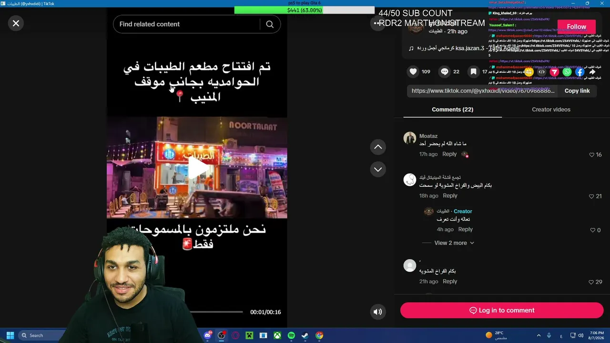Like the creator's reply with 0 likes
The height and width of the screenshot is (343, 610).
click(x=592, y=230)
